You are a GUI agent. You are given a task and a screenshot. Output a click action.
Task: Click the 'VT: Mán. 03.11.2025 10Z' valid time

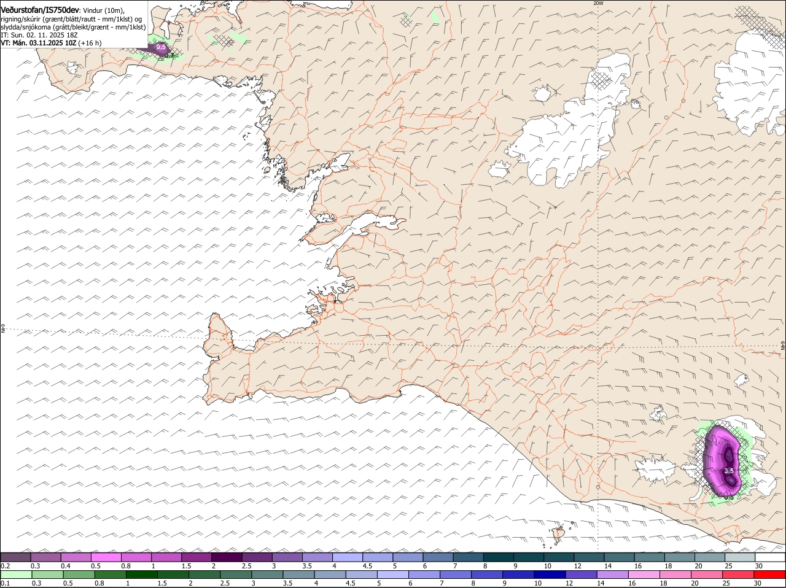38,43
